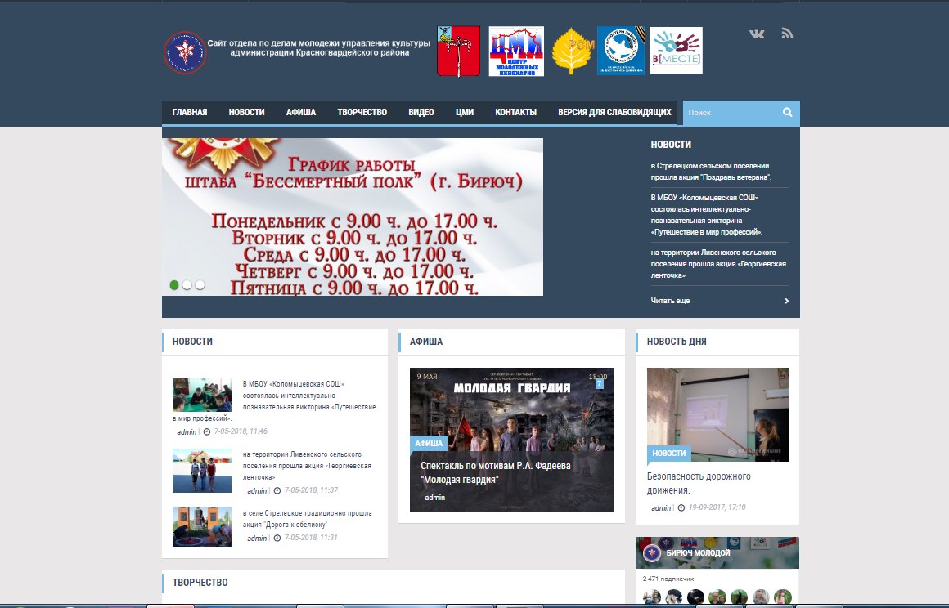Viewport: 949px width, 608px height.
Task: Open the Безопасность дорожного движения article
Action: pos(699,483)
